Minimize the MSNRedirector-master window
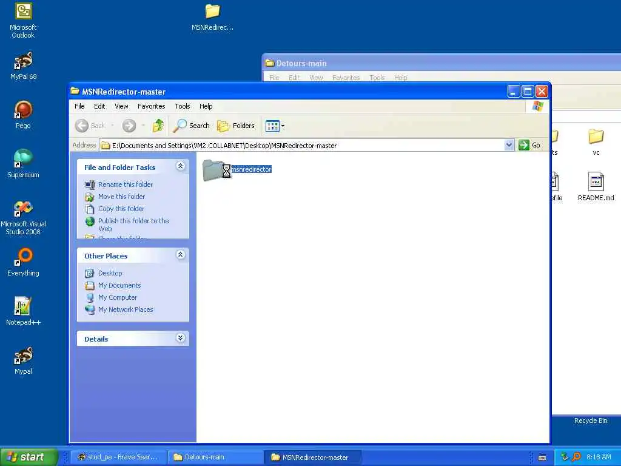The width and height of the screenshot is (621, 466). pyautogui.click(x=513, y=92)
